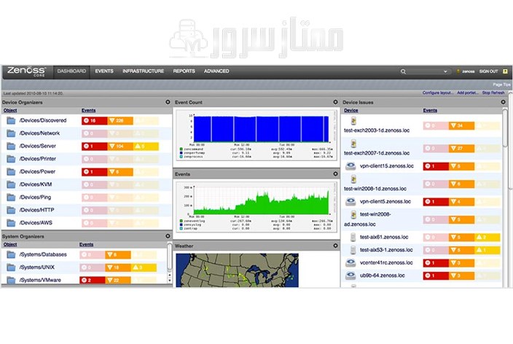The width and height of the screenshot is (513, 344).
Task: Open the zenoss user link
Action: click(468, 71)
